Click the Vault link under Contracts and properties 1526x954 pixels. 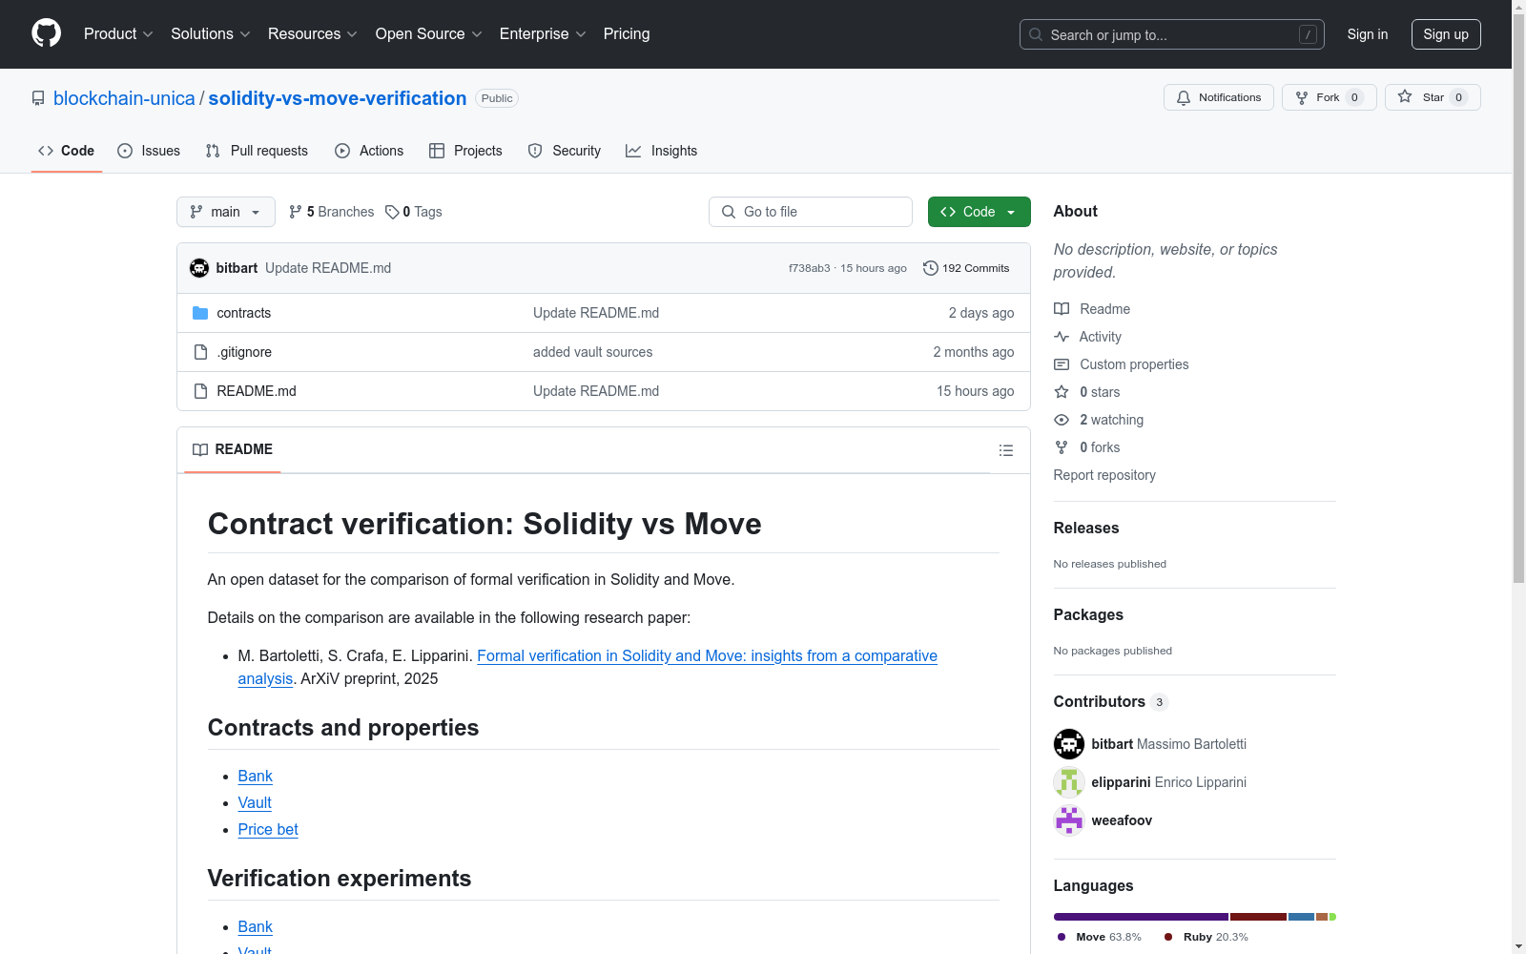(255, 803)
